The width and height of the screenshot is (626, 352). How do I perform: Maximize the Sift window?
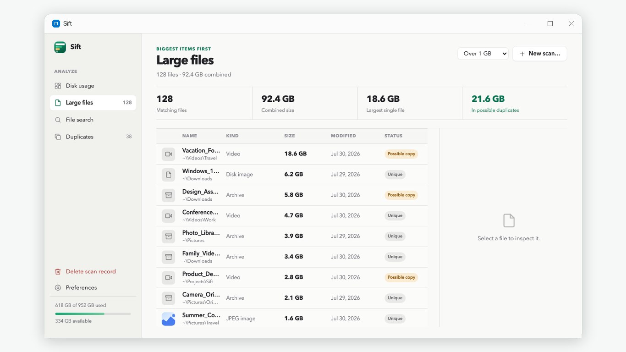[x=550, y=24]
